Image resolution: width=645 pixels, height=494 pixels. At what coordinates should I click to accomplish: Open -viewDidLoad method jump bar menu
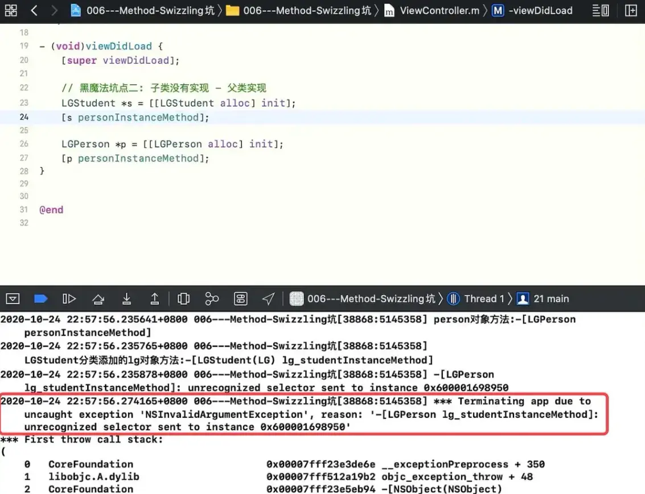(x=532, y=10)
